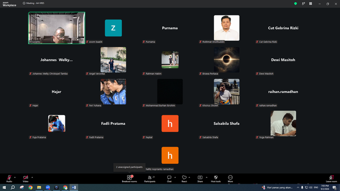Click the microphone tray icon
This screenshot has height=191, width=340.
302,187
